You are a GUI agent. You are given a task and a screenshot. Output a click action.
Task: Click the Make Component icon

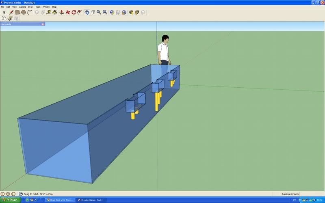tap(37, 13)
